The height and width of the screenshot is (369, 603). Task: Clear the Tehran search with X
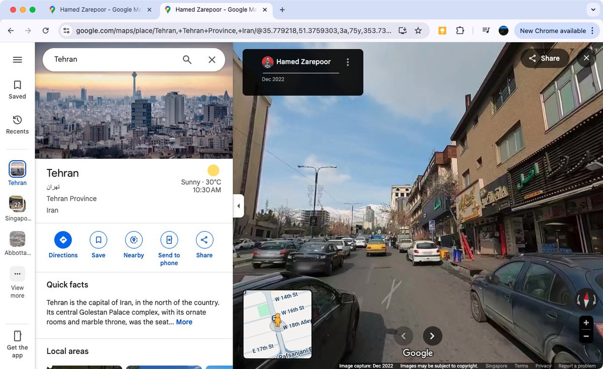[x=212, y=60]
